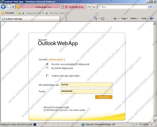The image size is (157, 127).
Task: Open a new blank tab
Action: tap(63, 19)
